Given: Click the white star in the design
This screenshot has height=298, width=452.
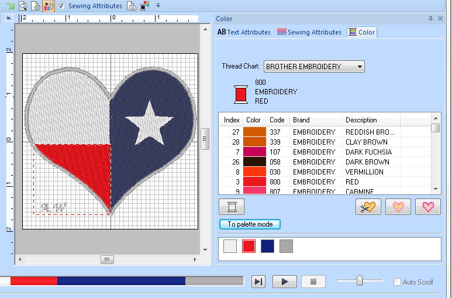Looking at the screenshot, I should coord(149,124).
